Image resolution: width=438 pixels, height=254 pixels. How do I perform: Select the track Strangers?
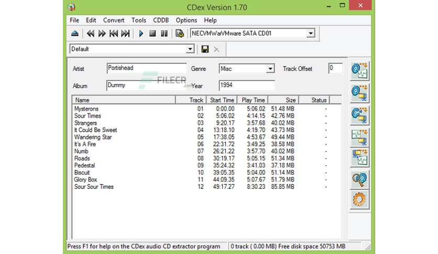pyautogui.click(x=85, y=123)
